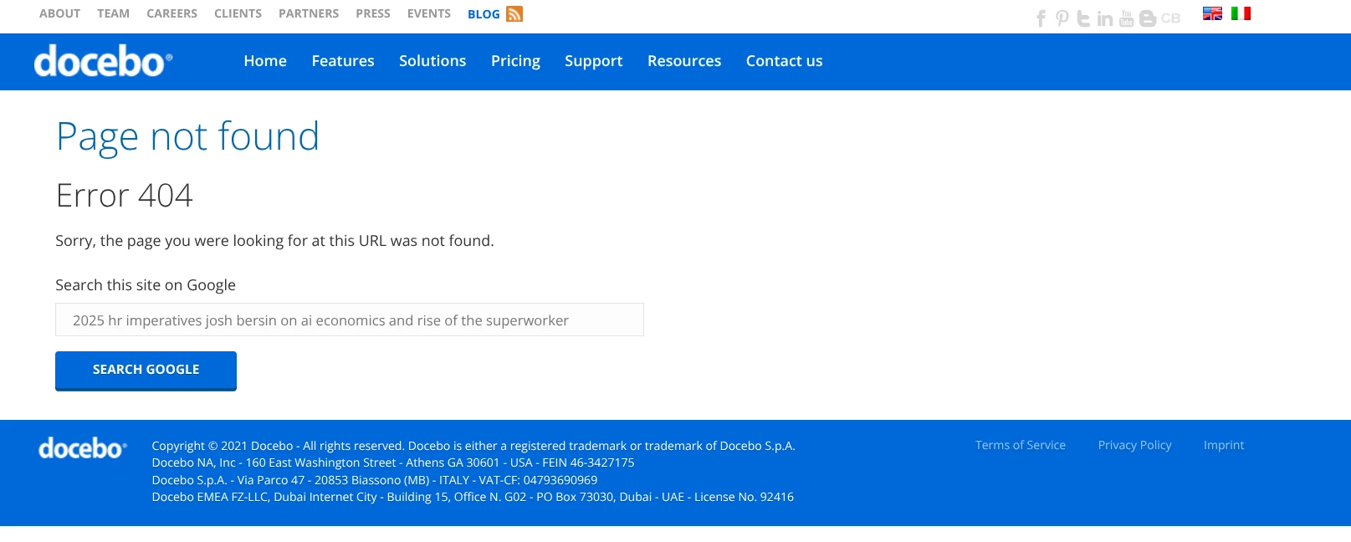Open the Pinterest social icon
The width and height of the screenshot is (1351, 542).
[x=1062, y=18]
